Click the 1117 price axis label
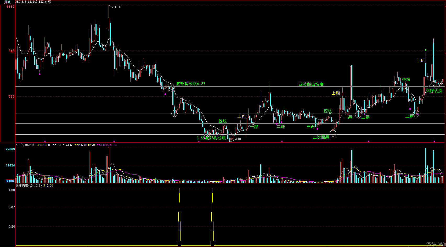446x247 pixels. point(10,7)
